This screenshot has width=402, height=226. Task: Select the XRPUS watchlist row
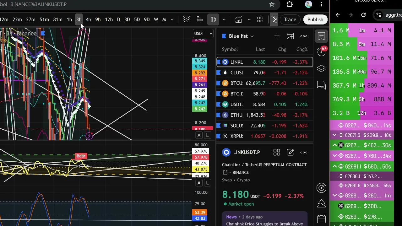(264, 136)
